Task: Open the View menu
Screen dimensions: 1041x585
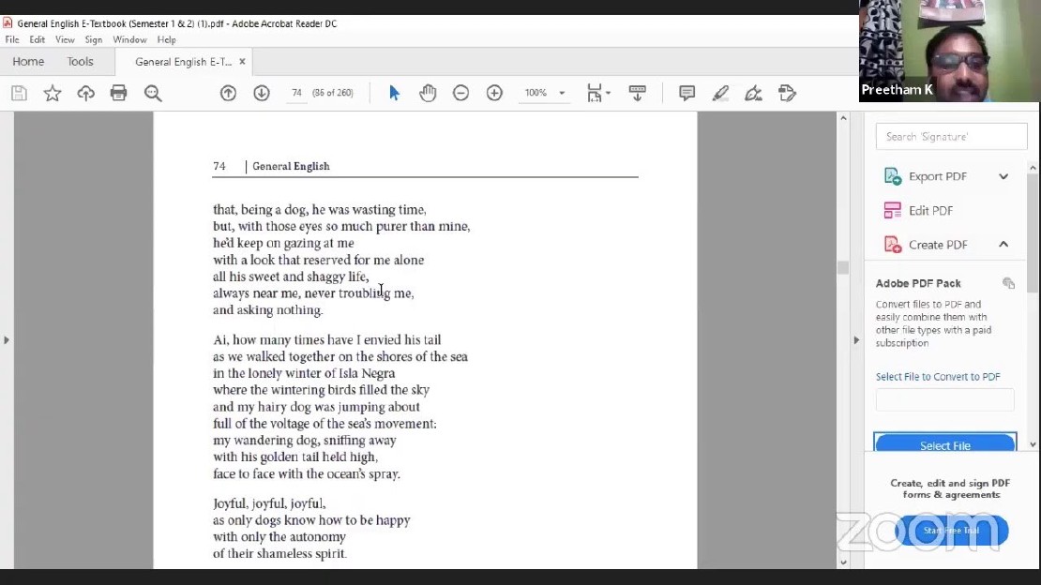Action: coord(65,39)
